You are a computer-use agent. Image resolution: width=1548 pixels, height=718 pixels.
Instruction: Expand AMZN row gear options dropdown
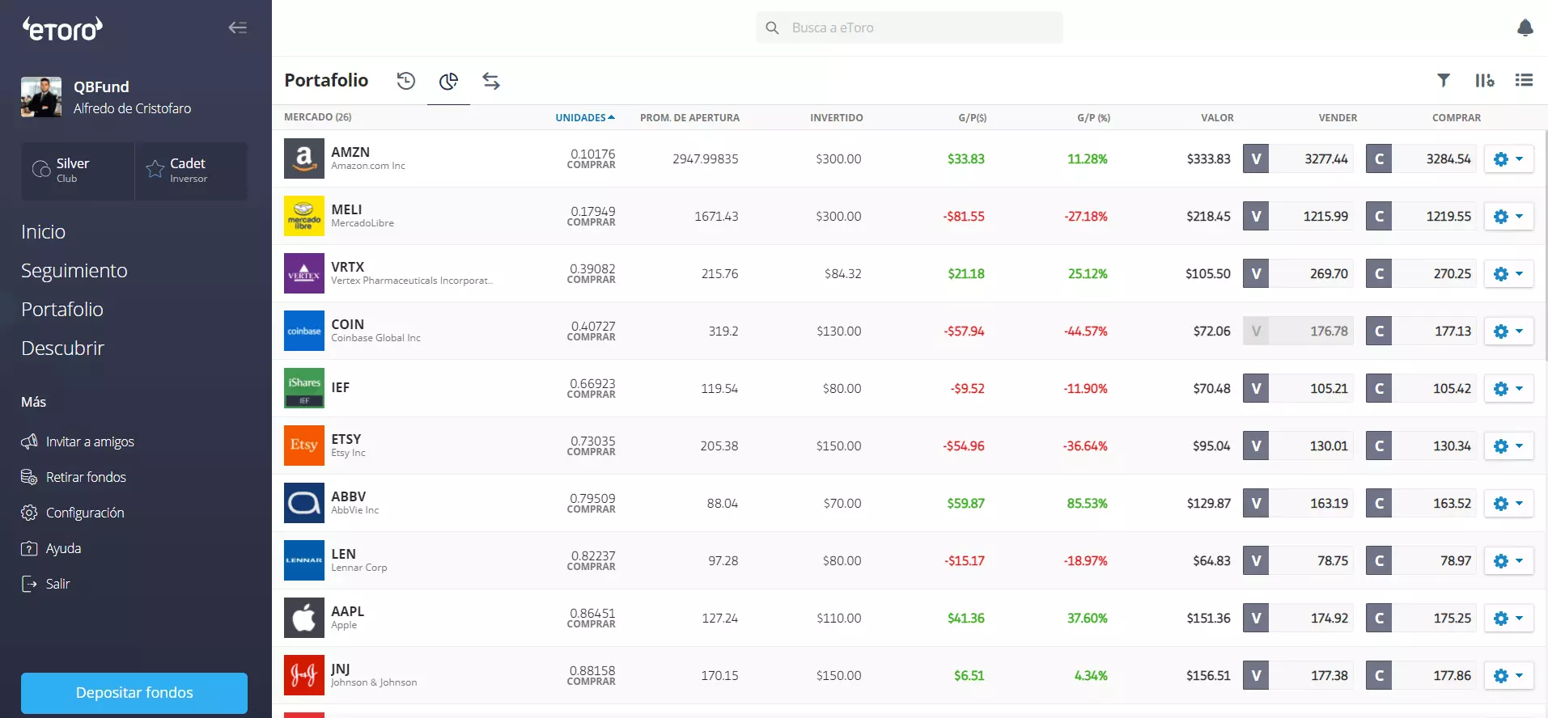(1508, 158)
